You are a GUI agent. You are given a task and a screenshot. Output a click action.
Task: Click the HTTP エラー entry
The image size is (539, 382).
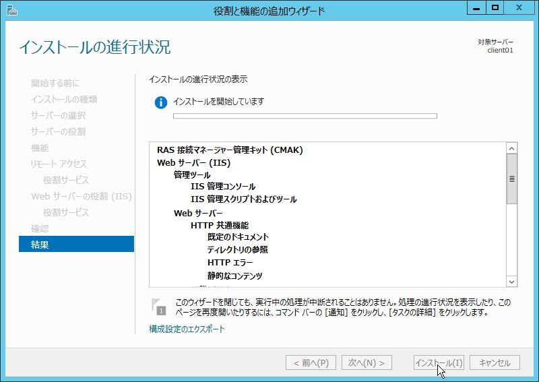pyautogui.click(x=230, y=263)
